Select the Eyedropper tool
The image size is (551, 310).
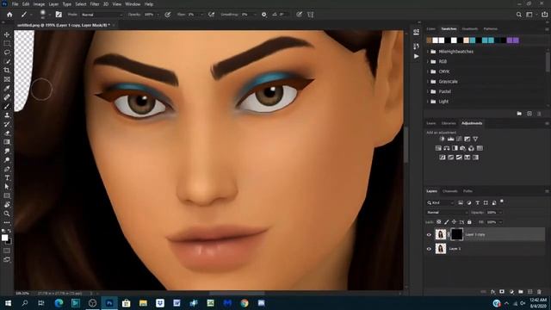(7, 88)
